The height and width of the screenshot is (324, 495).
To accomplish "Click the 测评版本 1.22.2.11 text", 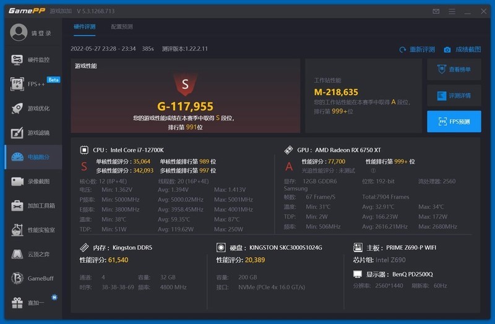I will click(184, 49).
